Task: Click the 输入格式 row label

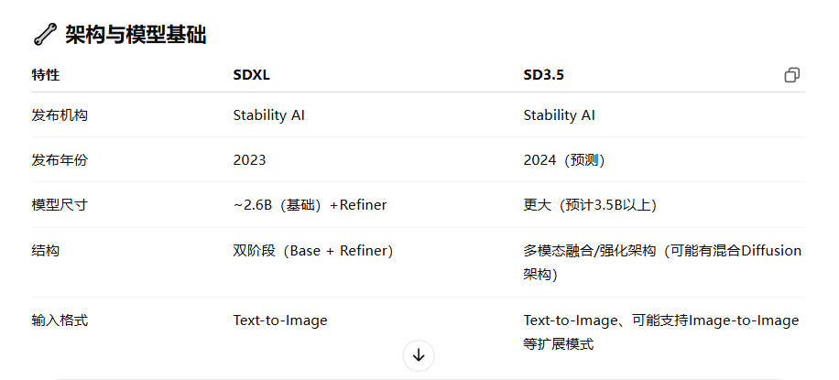Action: (x=60, y=320)
